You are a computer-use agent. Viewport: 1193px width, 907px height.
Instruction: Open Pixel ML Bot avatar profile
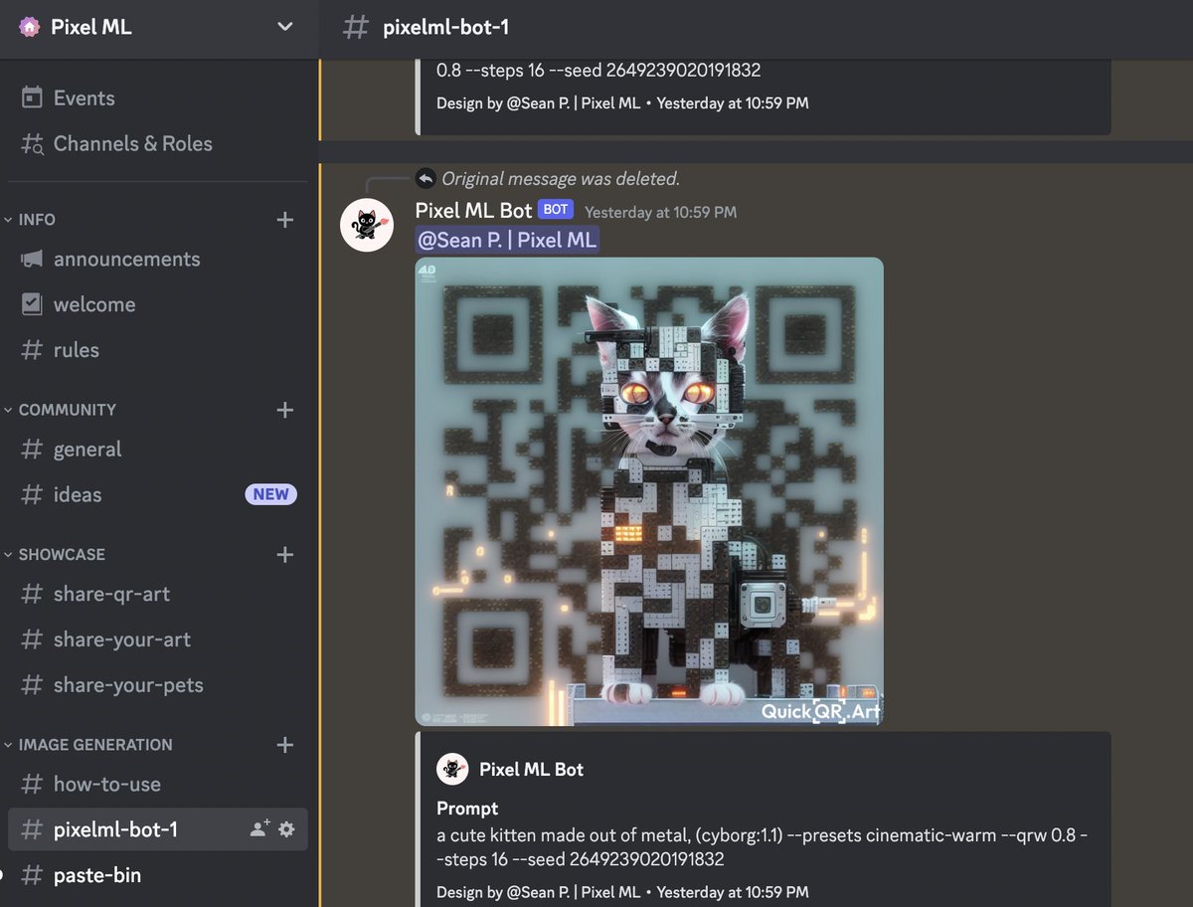[x=367, y=225]
